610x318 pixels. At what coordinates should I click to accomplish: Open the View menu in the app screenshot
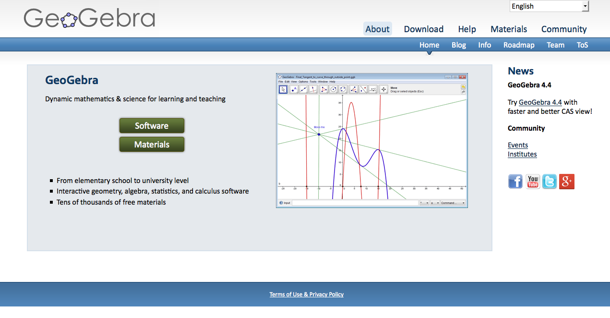pyautogui.click(x=294, y=82)
